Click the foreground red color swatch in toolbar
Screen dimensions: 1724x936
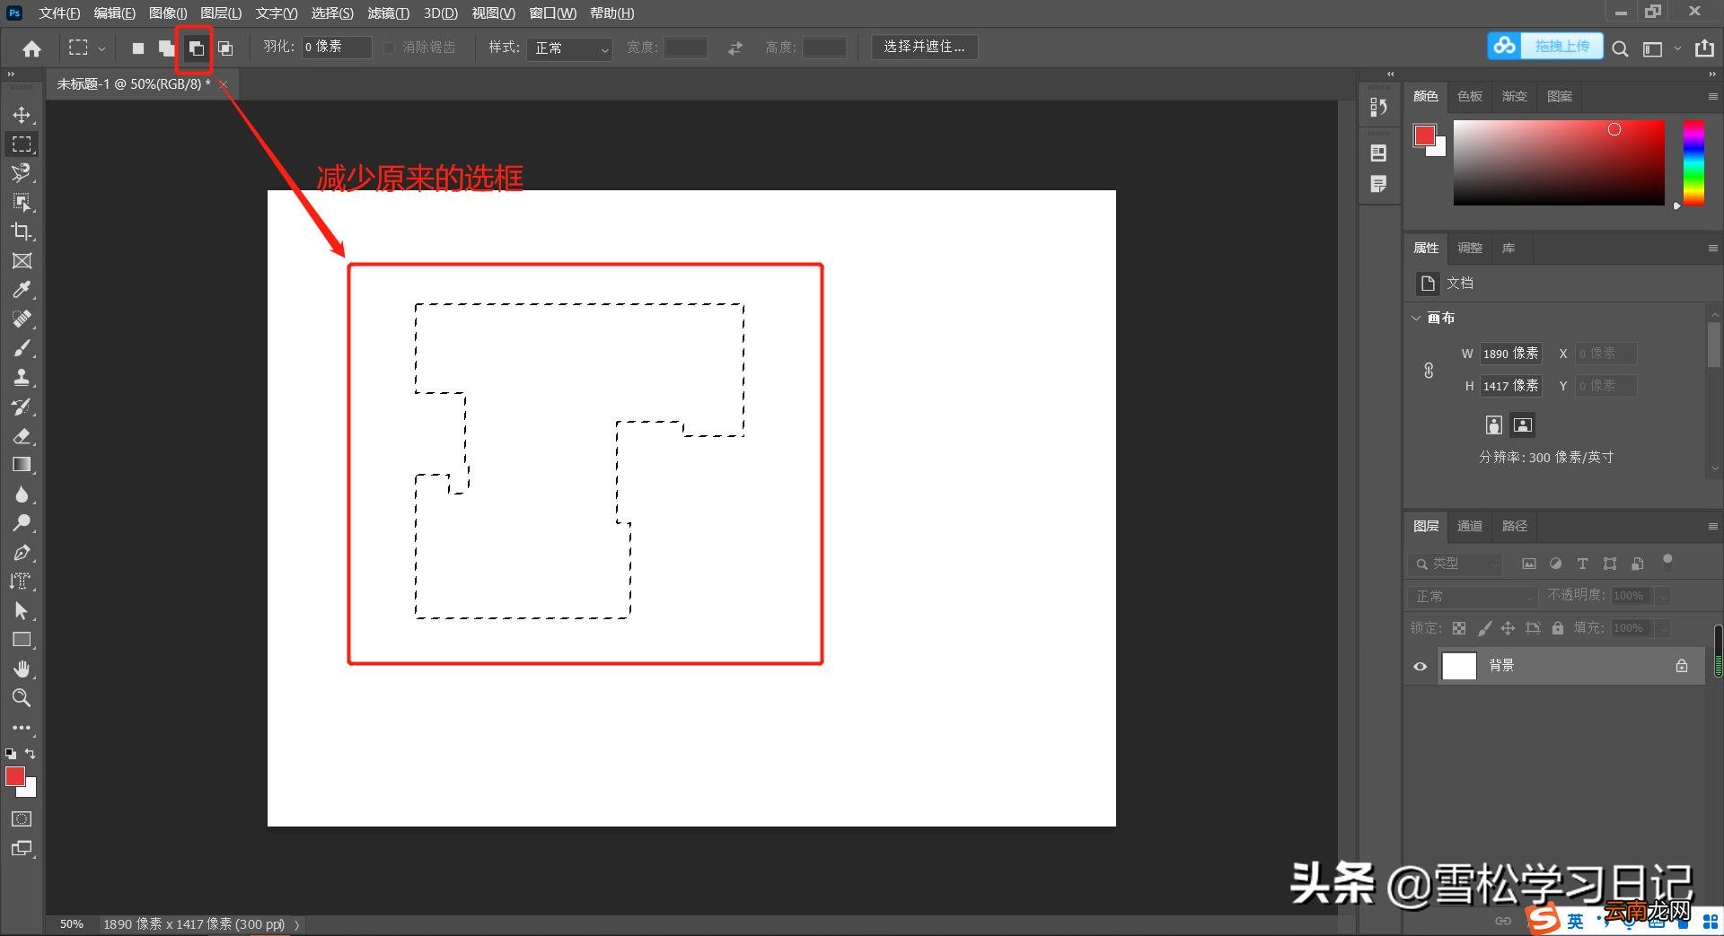[x=16, y=777]
